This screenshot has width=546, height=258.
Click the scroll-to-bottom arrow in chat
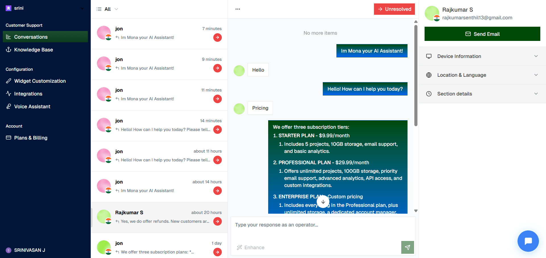pos(323,202)
